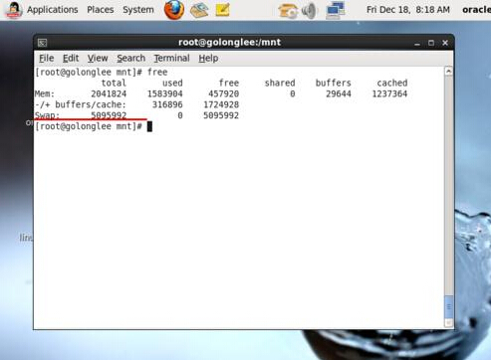Click the network connection tray icon
The height and width of the screenshot is (360, 491).
[336, 10]
